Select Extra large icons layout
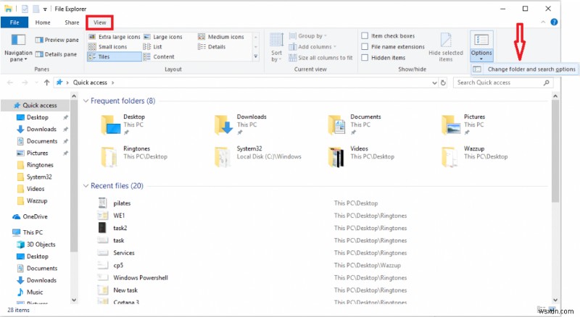This screenshot has width=580, height=317. click(115, 37)
